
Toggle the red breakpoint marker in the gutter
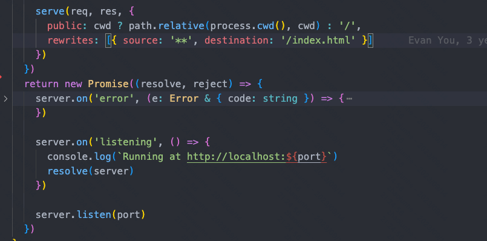[1, 76]
